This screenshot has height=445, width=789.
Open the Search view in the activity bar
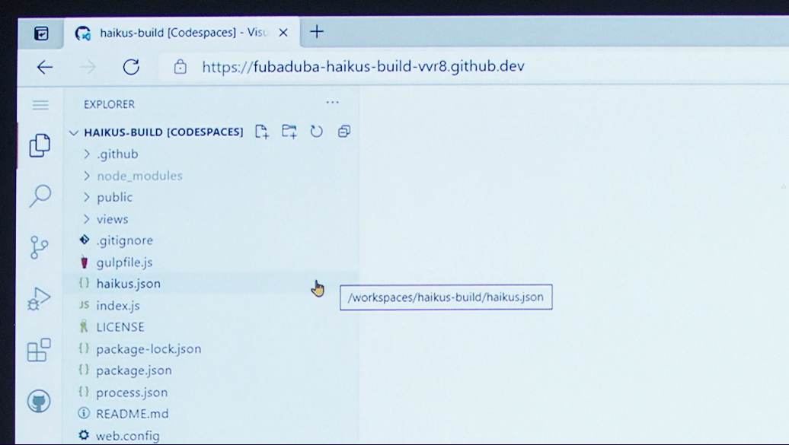40,196
